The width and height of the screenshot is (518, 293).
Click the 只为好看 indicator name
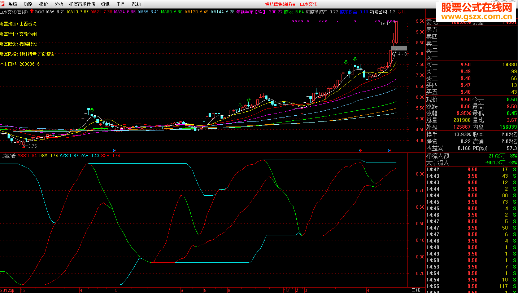click(x=8, y=156)
